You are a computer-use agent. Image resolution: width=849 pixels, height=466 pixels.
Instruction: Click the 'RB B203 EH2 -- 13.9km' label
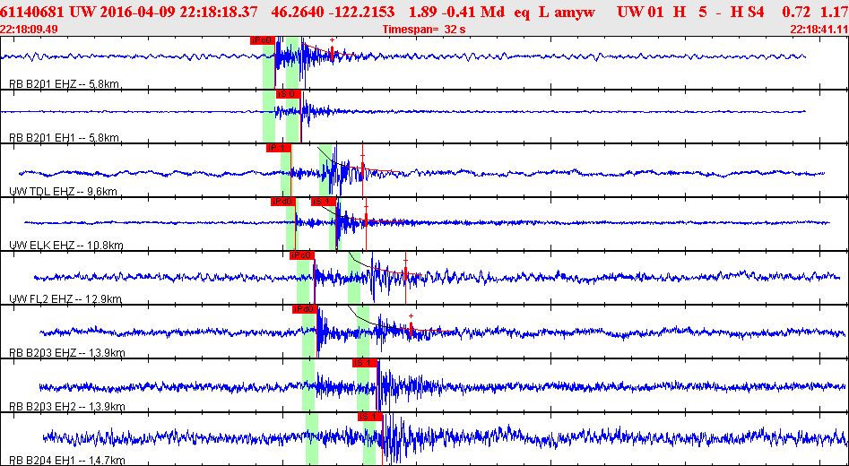67,407
